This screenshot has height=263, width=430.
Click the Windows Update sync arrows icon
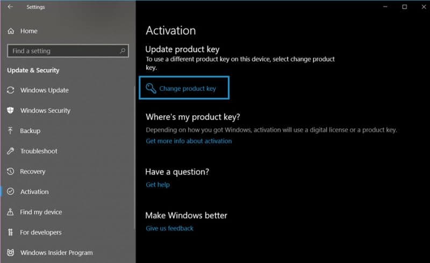click(10, 90)
